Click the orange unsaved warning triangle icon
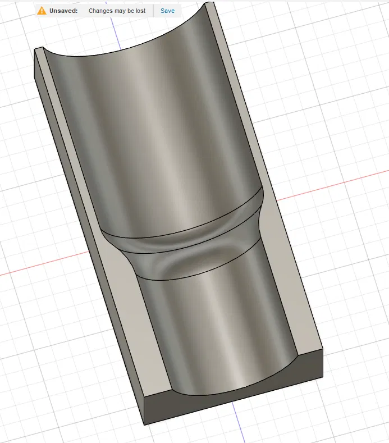 [42, 11]
